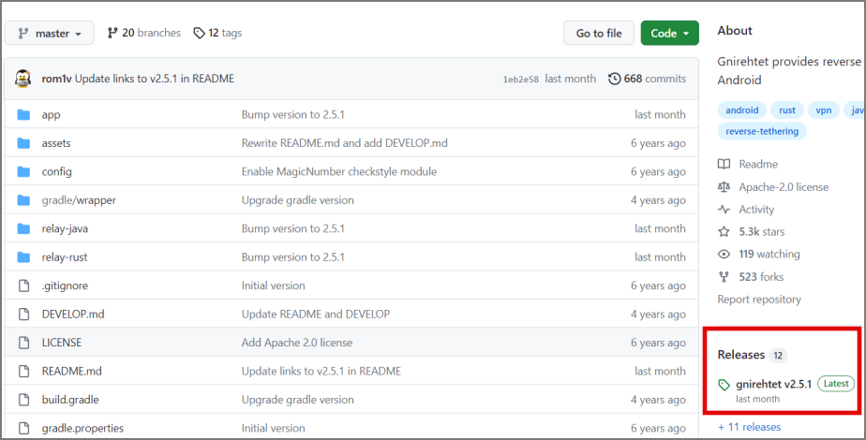Open the Activity link

756,210
